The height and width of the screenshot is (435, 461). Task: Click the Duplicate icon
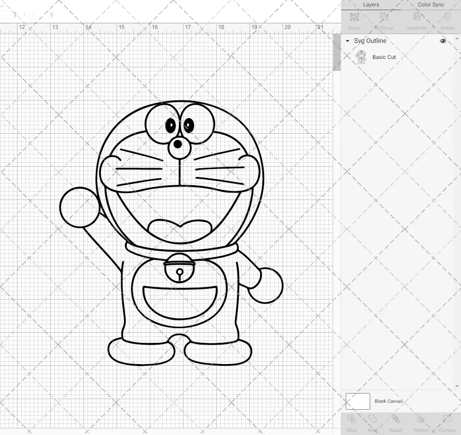(x=417, y=17)
